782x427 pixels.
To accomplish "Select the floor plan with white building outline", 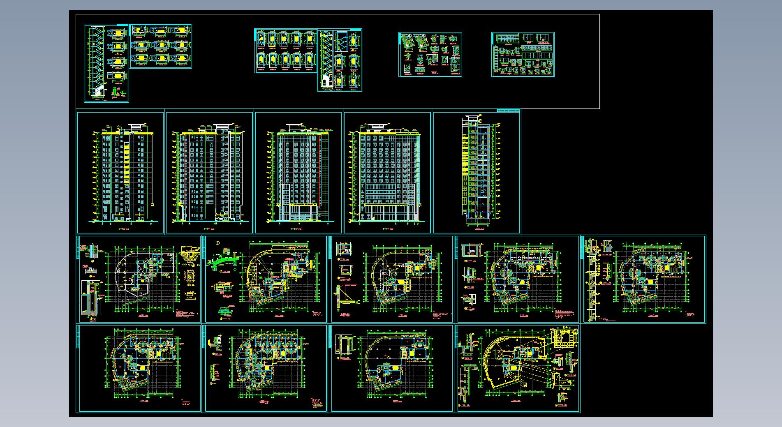I will point(139,279).
